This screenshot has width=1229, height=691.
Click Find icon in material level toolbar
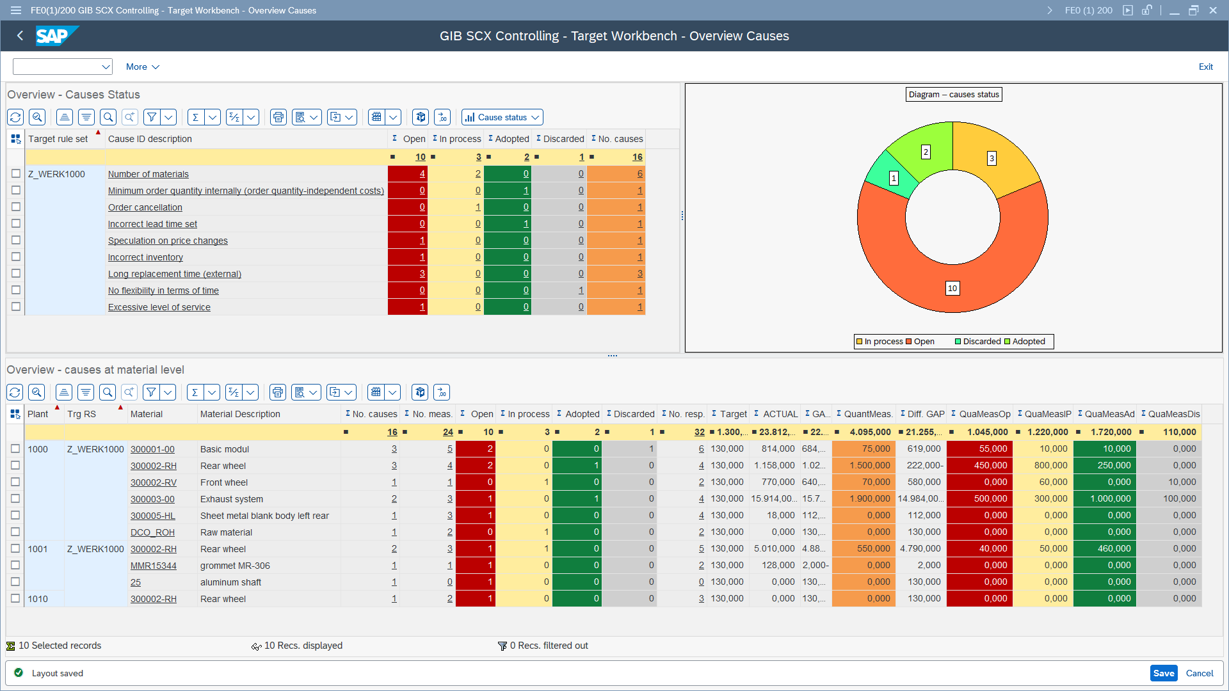point(108,392)
